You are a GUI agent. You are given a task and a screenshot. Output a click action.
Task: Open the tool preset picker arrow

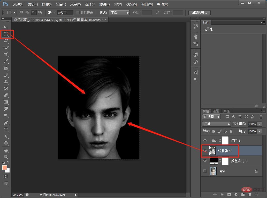(x=14, y=13)
